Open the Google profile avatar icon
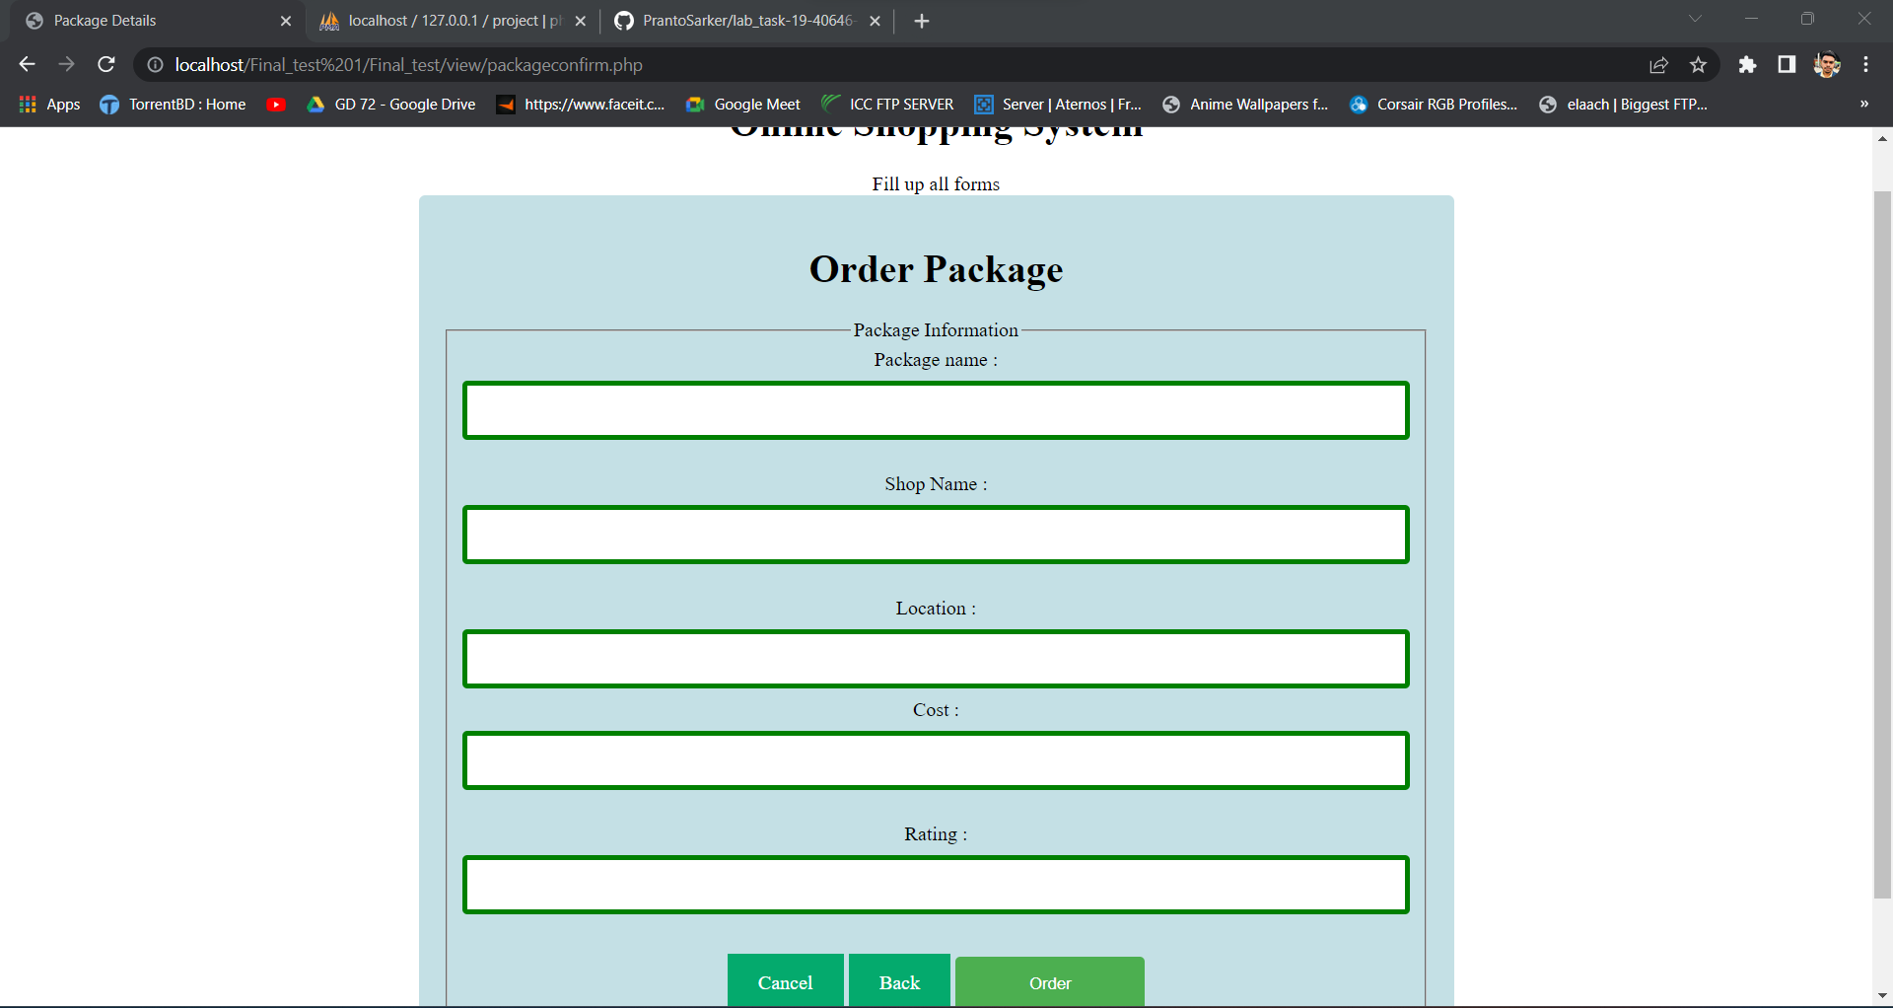The width and height of the screenshot is (1893, 1008). [1827, 64]
